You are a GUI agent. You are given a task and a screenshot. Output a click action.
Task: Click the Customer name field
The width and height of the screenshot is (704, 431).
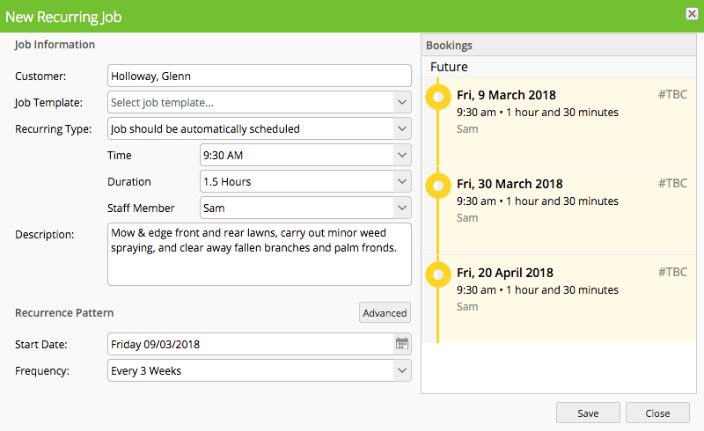[259, 76]
